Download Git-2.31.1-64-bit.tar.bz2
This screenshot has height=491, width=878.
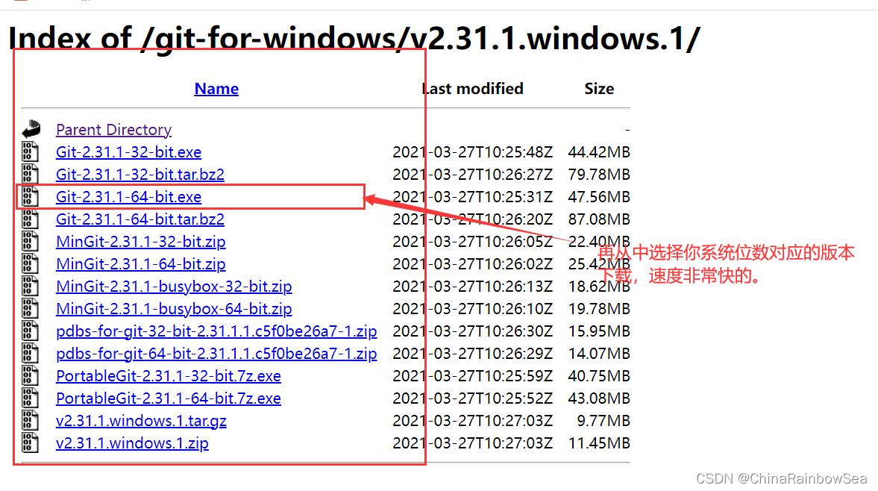[140, 219]
